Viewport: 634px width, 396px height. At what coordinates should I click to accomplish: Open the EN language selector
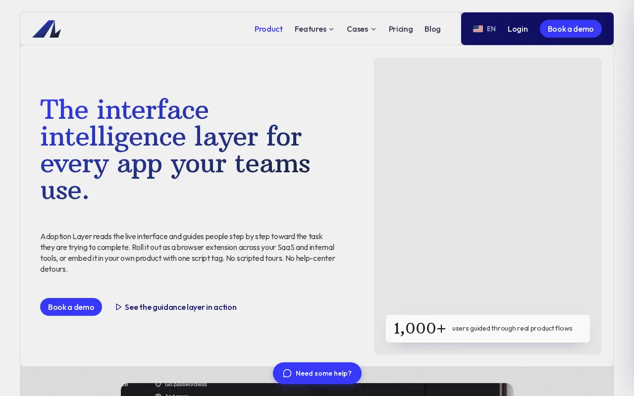484,29
